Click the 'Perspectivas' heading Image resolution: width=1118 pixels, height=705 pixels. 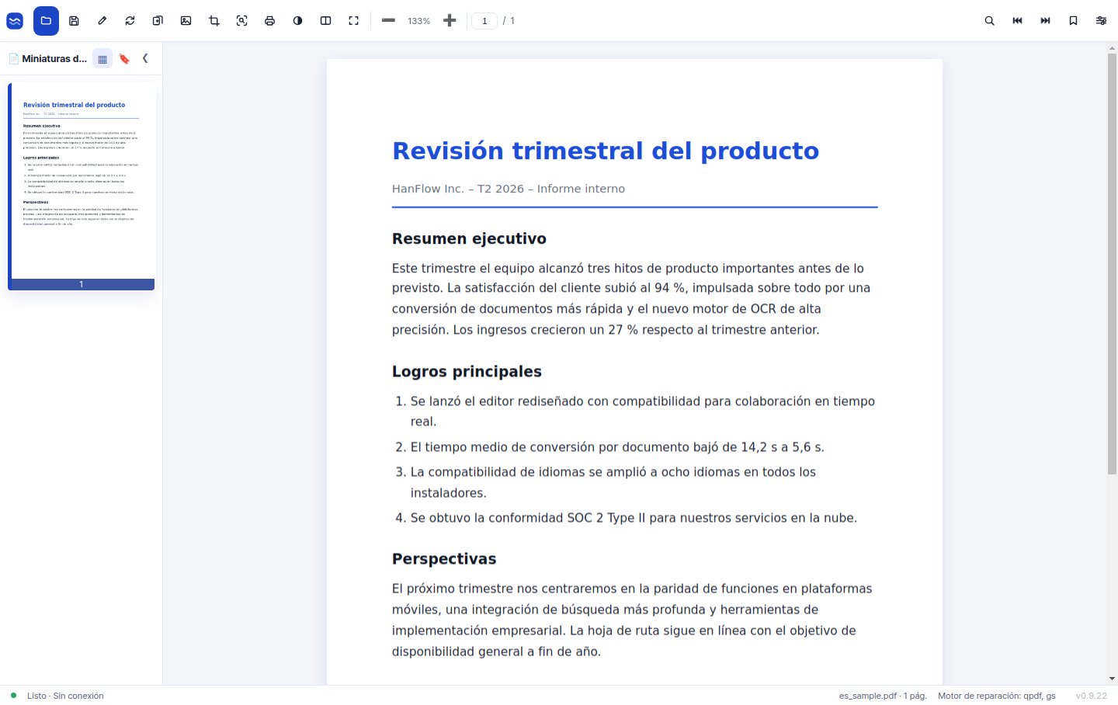tap(444, 559)
